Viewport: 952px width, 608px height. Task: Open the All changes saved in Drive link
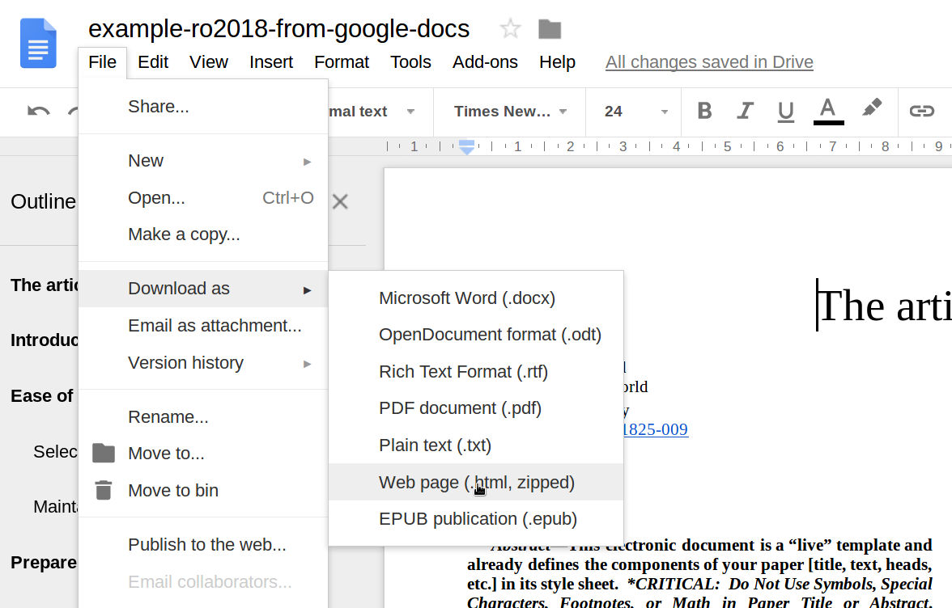pyautogui.click(x=709, y=62)
